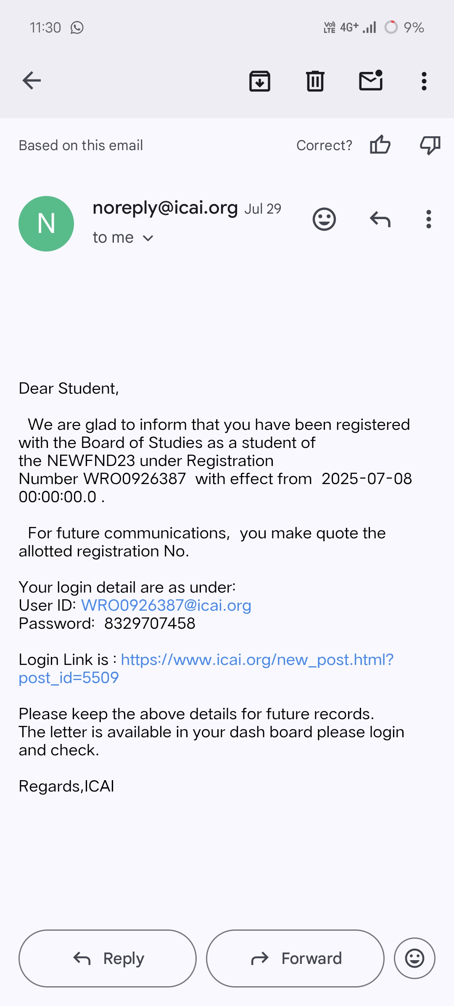
Task: Open message options three-dot menu
Action: (x=428, y=219)
